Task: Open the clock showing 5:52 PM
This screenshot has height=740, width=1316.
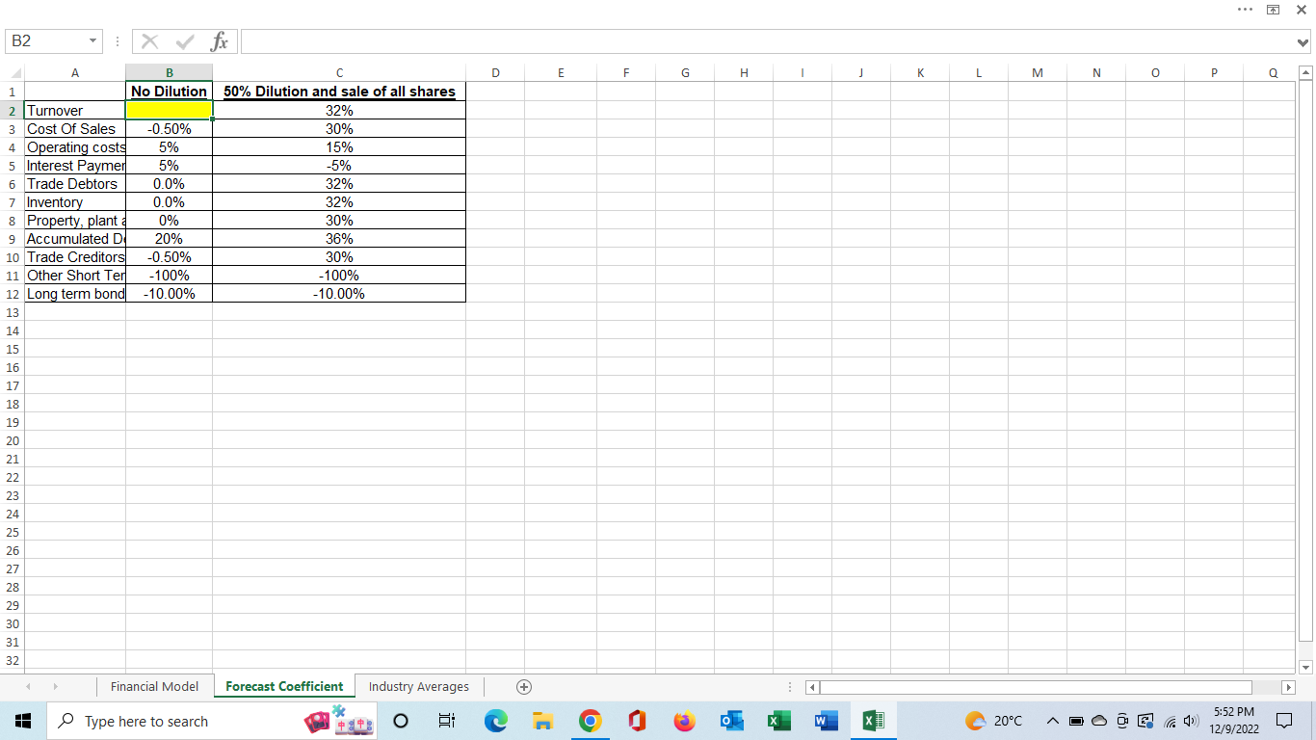Action: pyautogui.click(x=1234, y=721)
